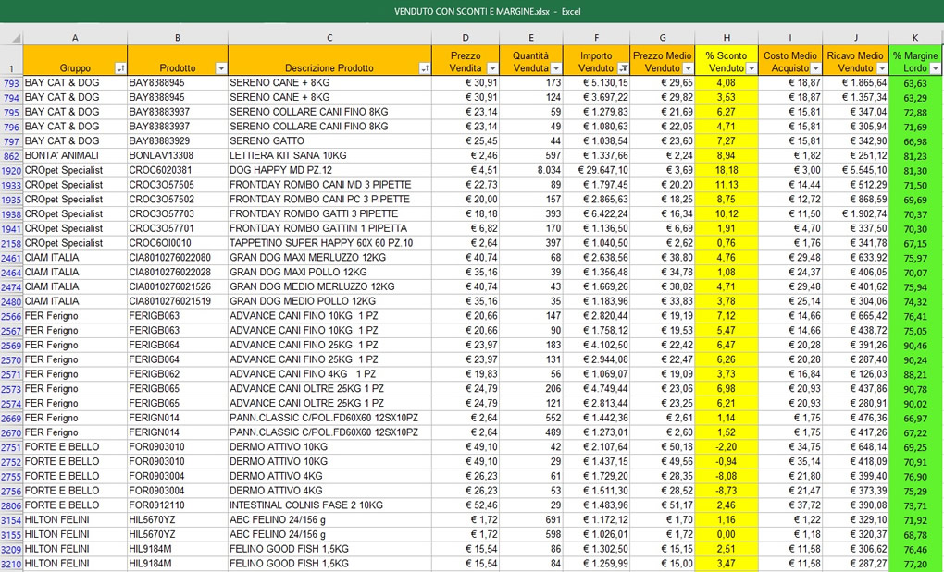Select all cells with the corner button
944x572 pixels.
11,38
